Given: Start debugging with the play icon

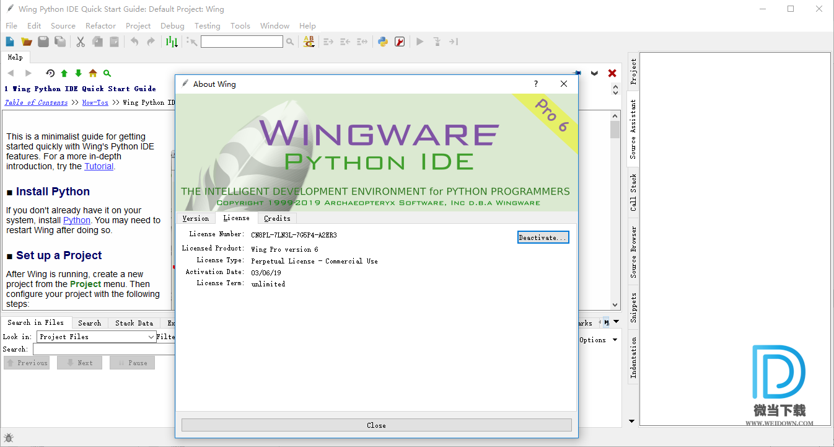Looking at the screenshot, I should tap(420, 42).
